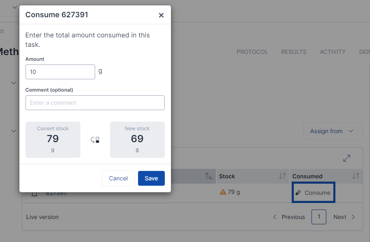This screenshot has height=242, width=370.
Task: Switch to the RESULTS tab
Action: tap(294, 52)
